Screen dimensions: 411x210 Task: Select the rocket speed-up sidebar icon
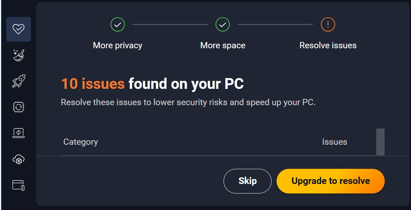coord(18,81)
